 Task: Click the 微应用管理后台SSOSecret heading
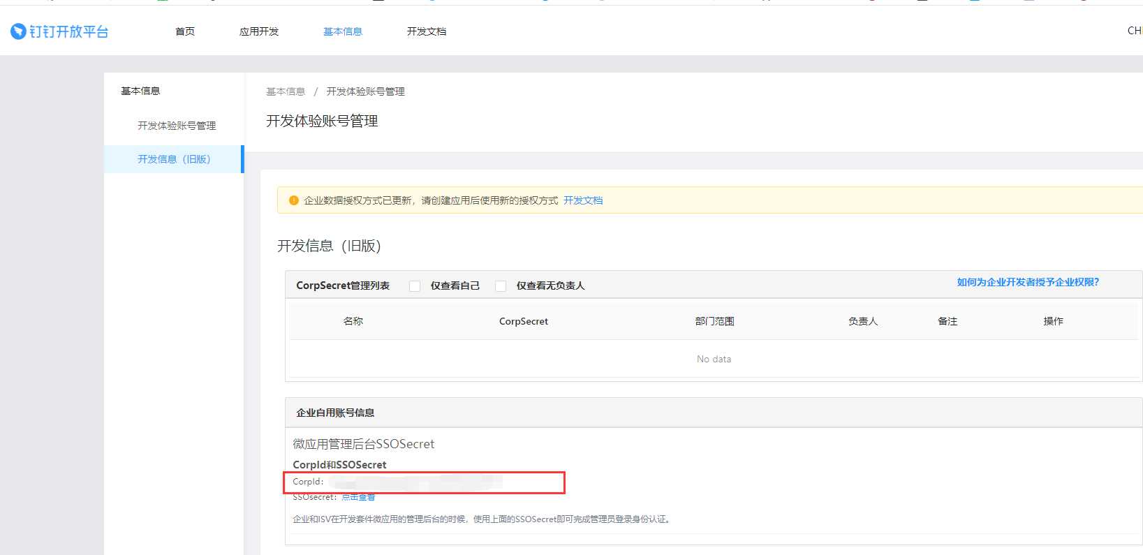pyautogui.click(x=363, y=444)
